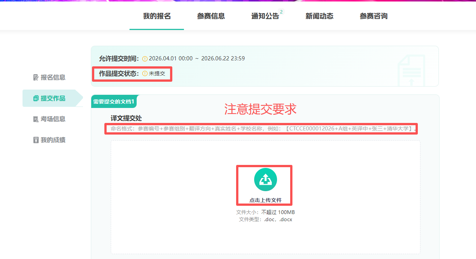Go to the 新闻动态 tab
Viewport: 476px width, 259px height.
point(319,16)
